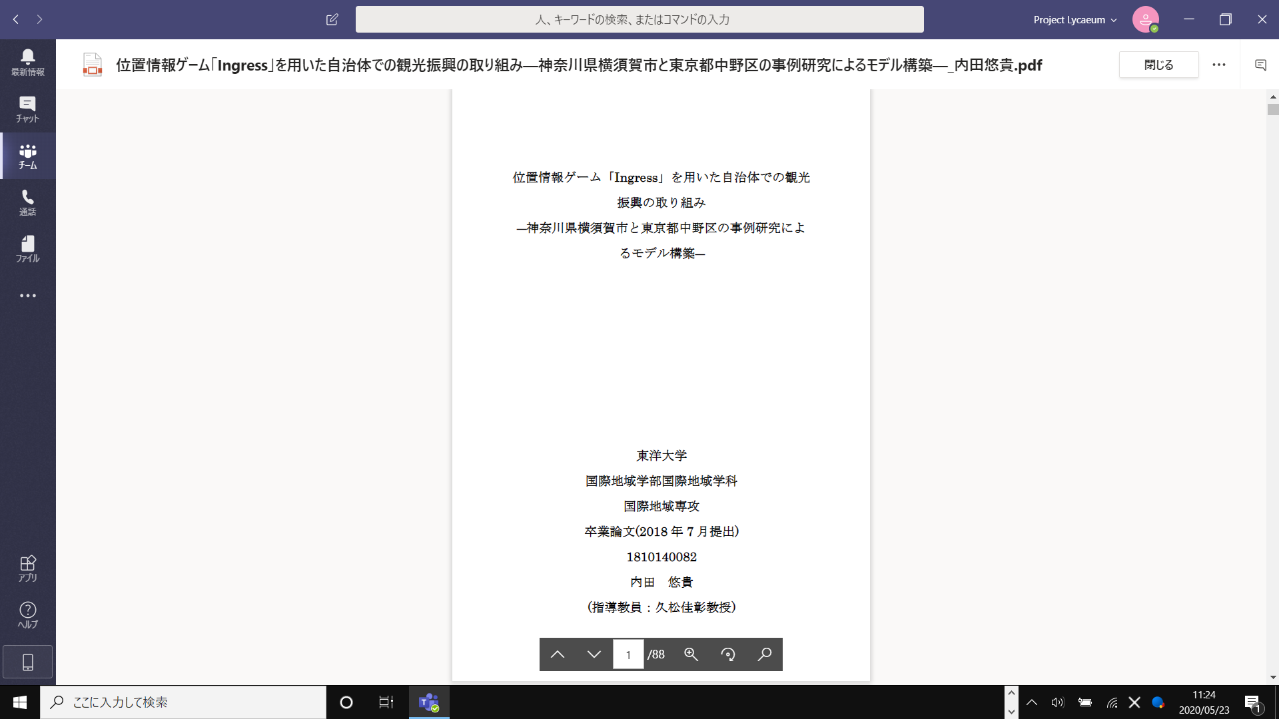Expand more sidebar options via ellipsis
This screenshot has height=719, width=1279.
coord(27,295)
